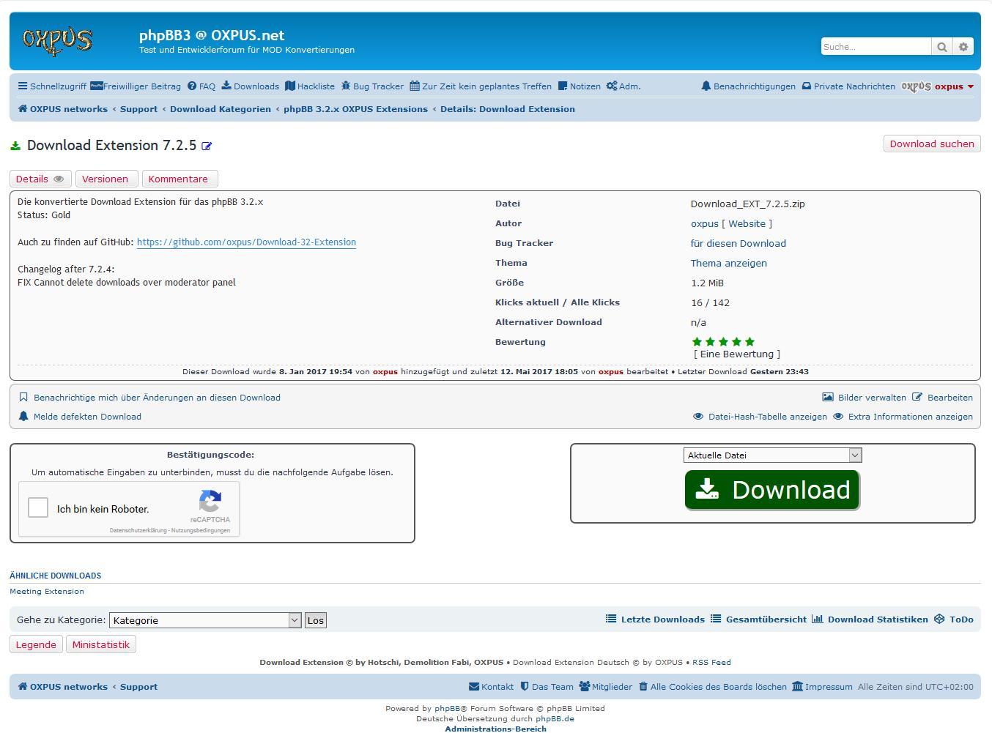
Task: Click the OXPUS site logo
Action: tap(58, 41)
